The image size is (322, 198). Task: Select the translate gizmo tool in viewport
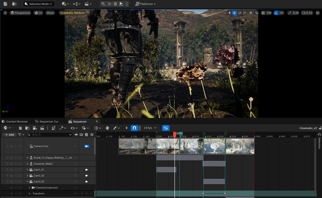click(x=234, y=13)
